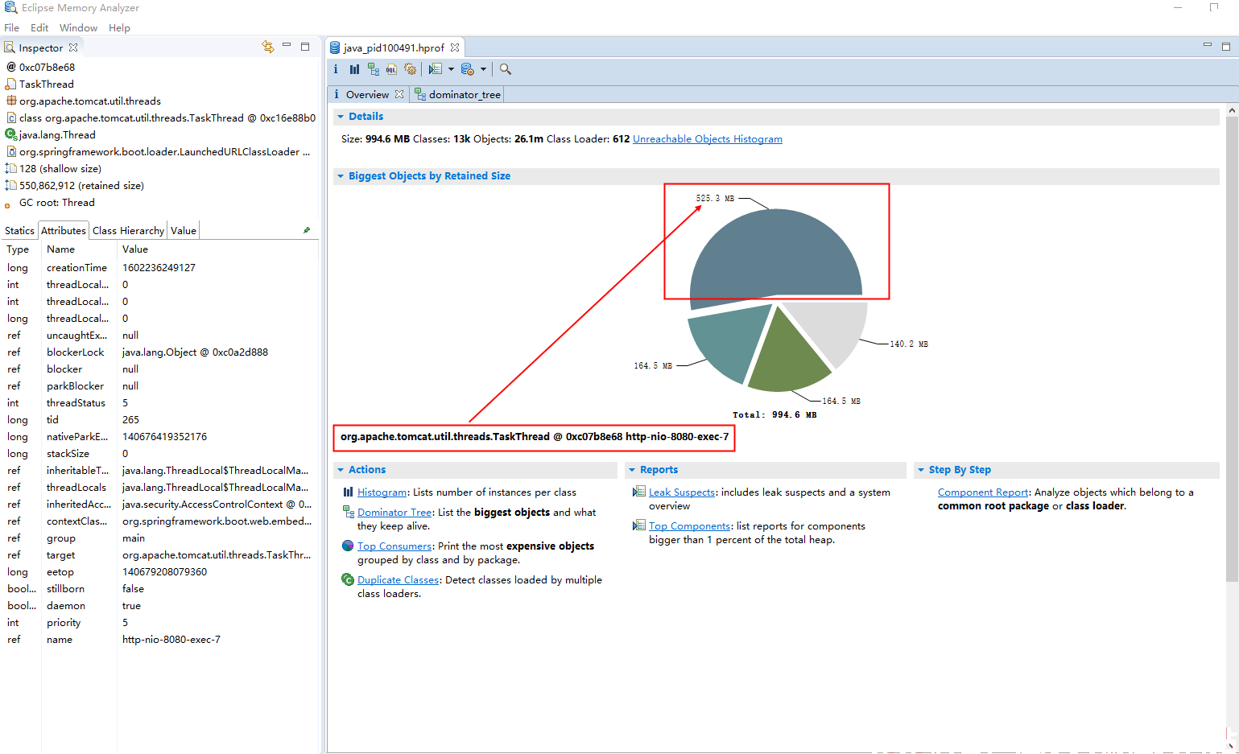The height and width of the screenshot is (754, 1239).
Task: Click the size icon beside 128 (shallow size)
Action: pos(11,168)
